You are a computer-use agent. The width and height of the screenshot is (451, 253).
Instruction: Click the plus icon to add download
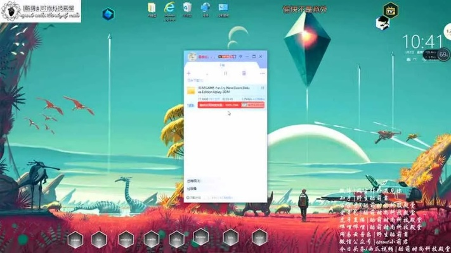click(x=189, y=73)
